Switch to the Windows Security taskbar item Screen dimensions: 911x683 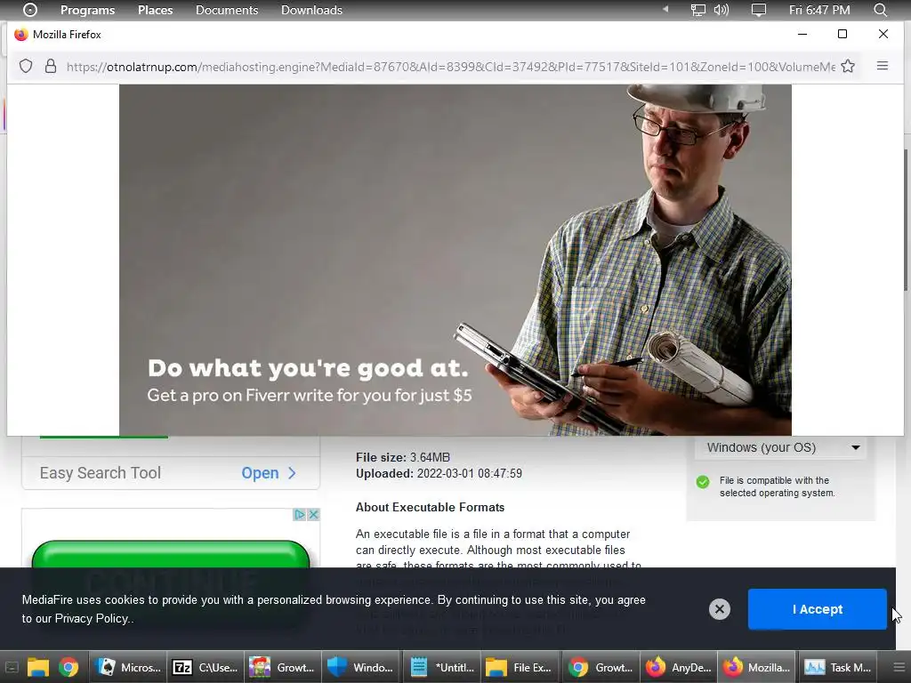click(360, 667)
